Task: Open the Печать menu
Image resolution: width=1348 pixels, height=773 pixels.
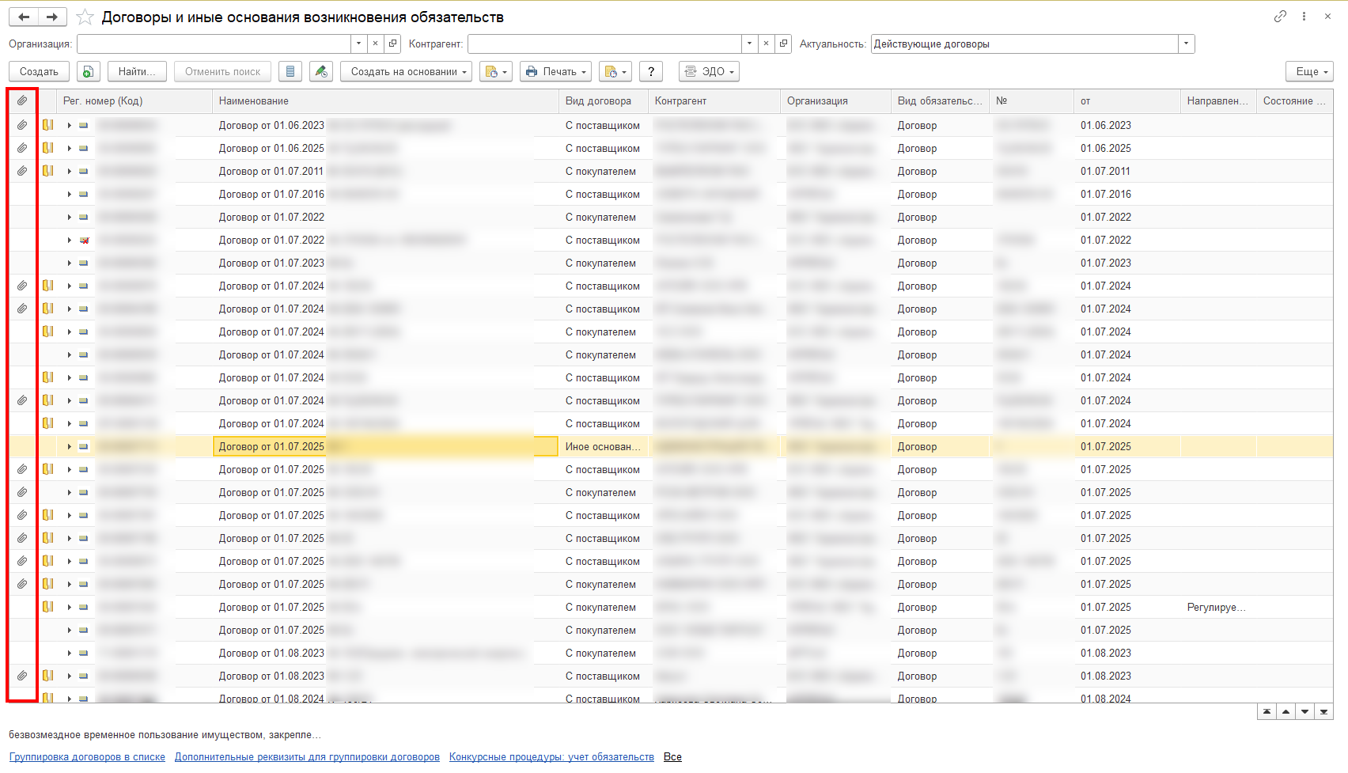Action: [556, 72]
